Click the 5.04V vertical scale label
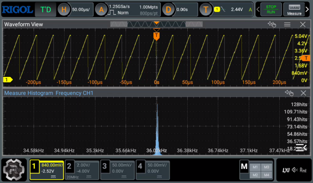Viewport: 313px width, 183px height. tap(301, 36)
